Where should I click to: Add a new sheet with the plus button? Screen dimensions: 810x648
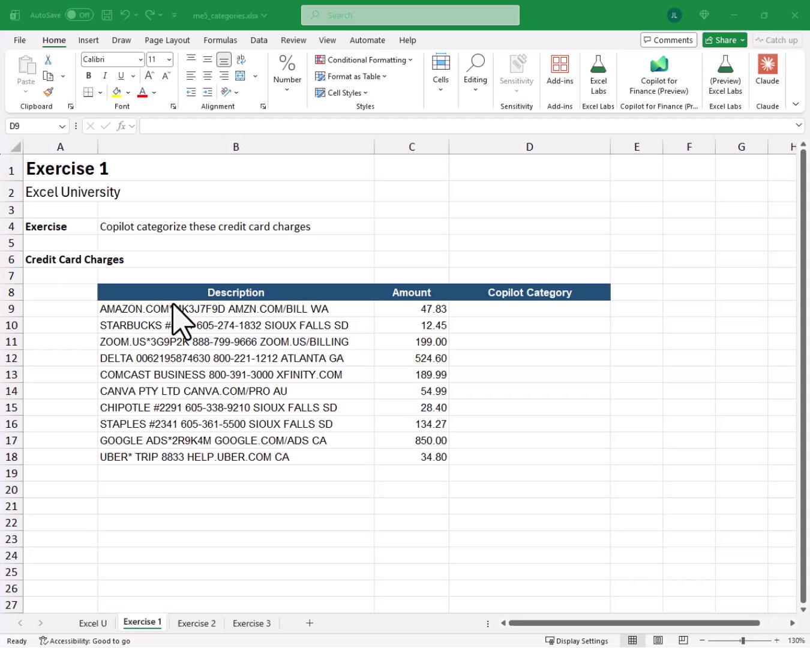310,623
